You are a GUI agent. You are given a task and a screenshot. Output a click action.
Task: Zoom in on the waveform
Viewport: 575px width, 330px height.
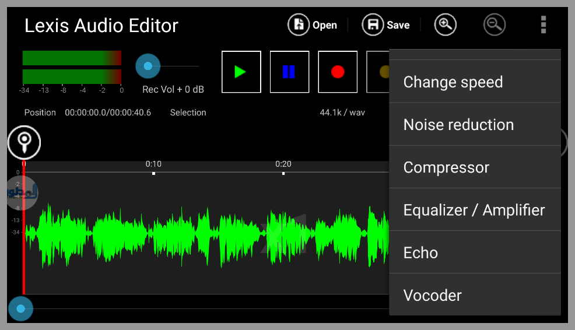coord(445,24)
